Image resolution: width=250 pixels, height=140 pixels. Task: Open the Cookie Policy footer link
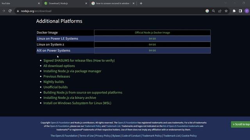189,136
